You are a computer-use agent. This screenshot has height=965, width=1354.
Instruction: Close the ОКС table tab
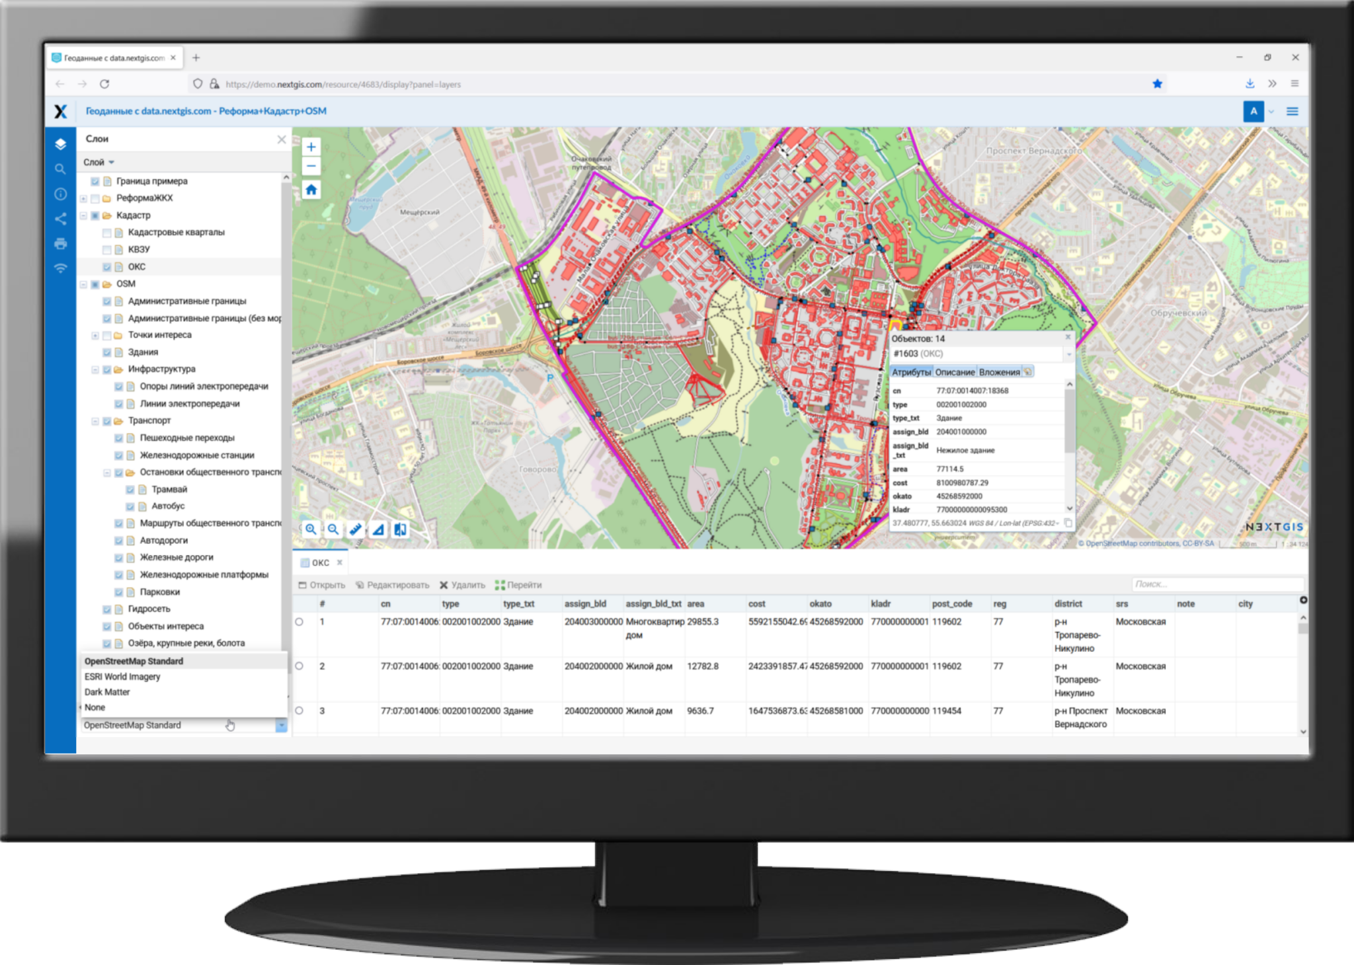(x=340, y=562)
